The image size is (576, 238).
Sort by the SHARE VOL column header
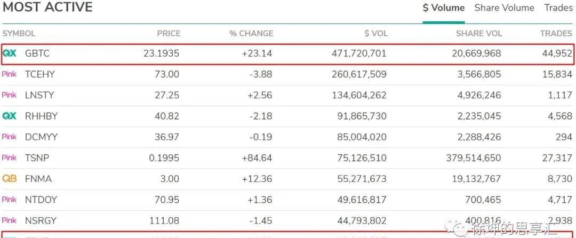point(479,33)
